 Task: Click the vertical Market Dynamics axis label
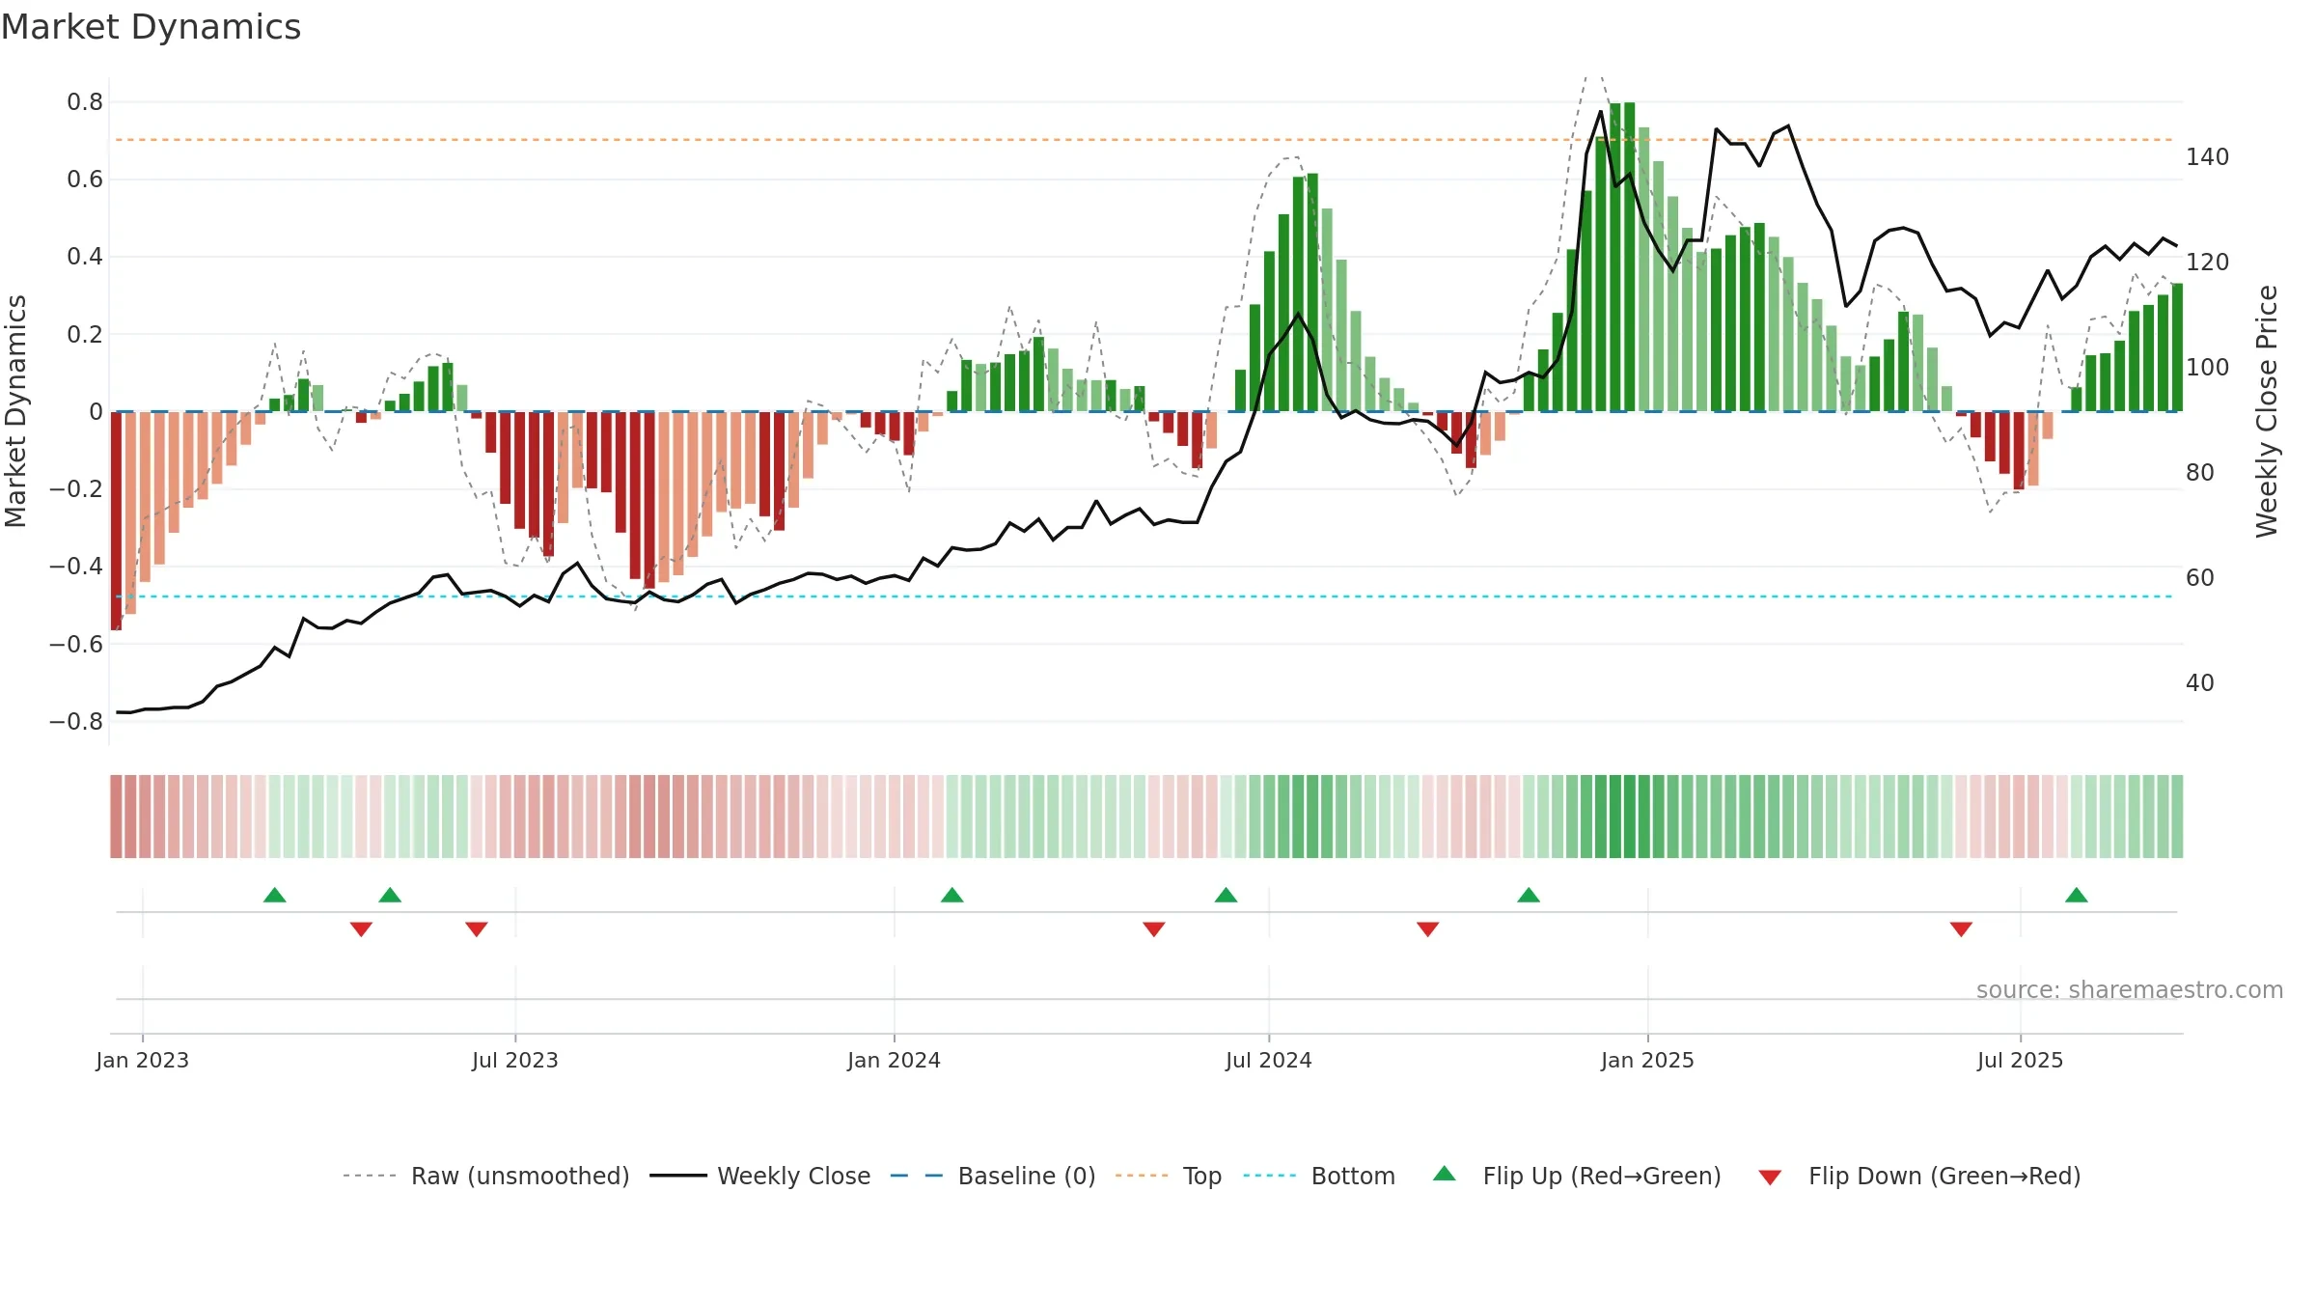[x=15, y=411]
